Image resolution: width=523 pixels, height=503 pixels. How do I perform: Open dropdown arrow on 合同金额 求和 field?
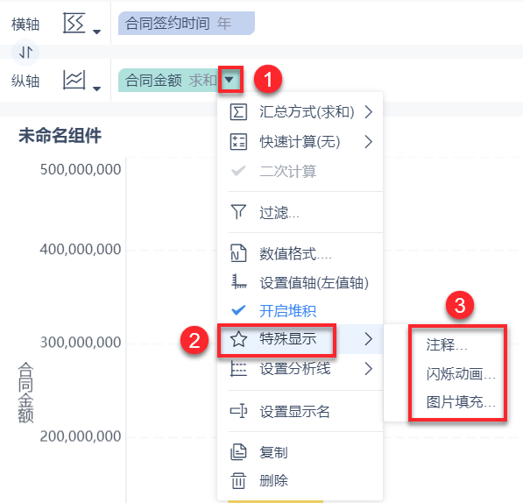(x=230, y=80)
